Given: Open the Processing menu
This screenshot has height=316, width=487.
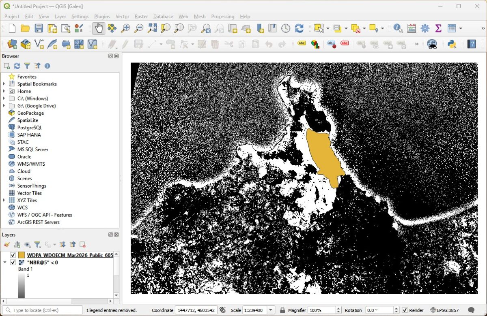Looking at the screenshot, I should [222, 17].
